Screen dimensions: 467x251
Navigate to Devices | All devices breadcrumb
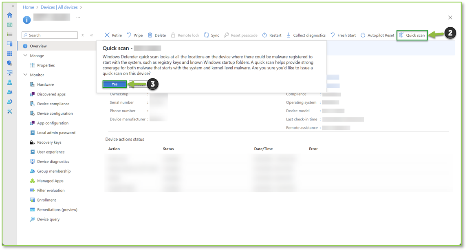tap(58, 7)
